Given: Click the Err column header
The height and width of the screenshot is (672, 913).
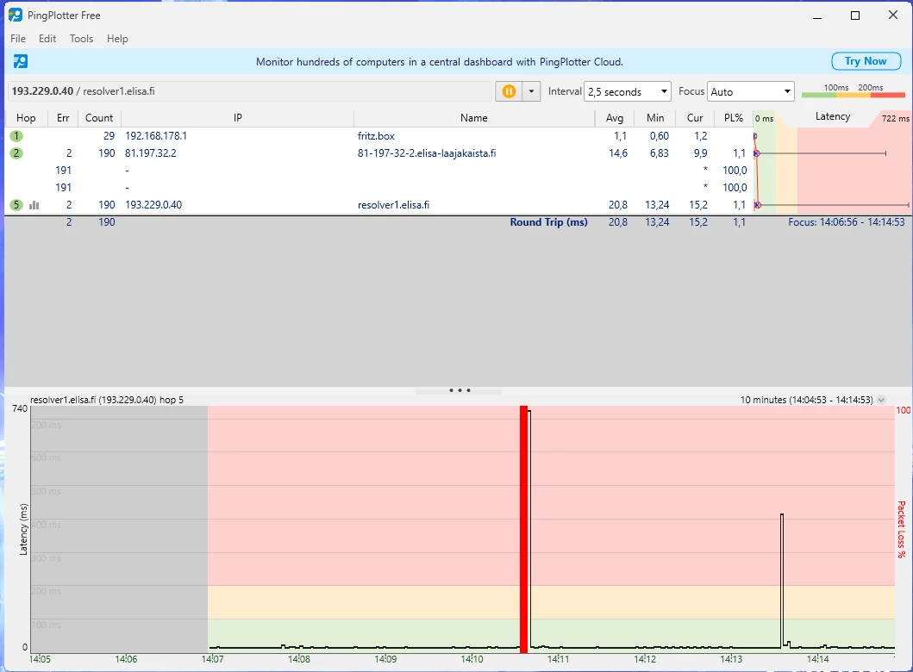Looking at the screenshot, I should pyautogui.click(x=63, y=118).
